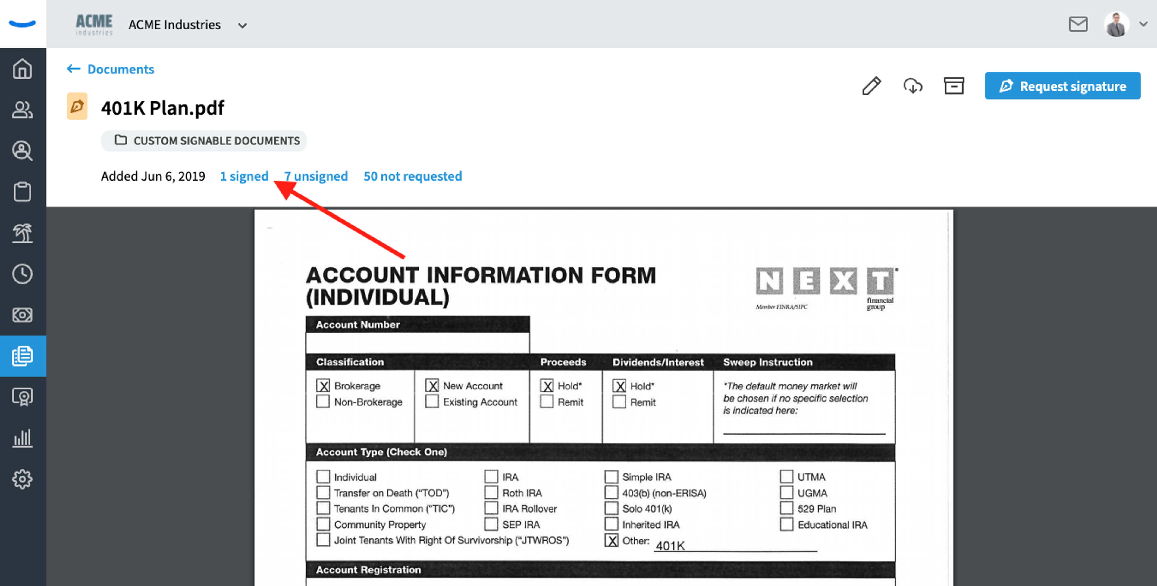The height and width of the screenshot is (586, 1157).
Task: Open the 7 unsigned link
Action: 316,176
